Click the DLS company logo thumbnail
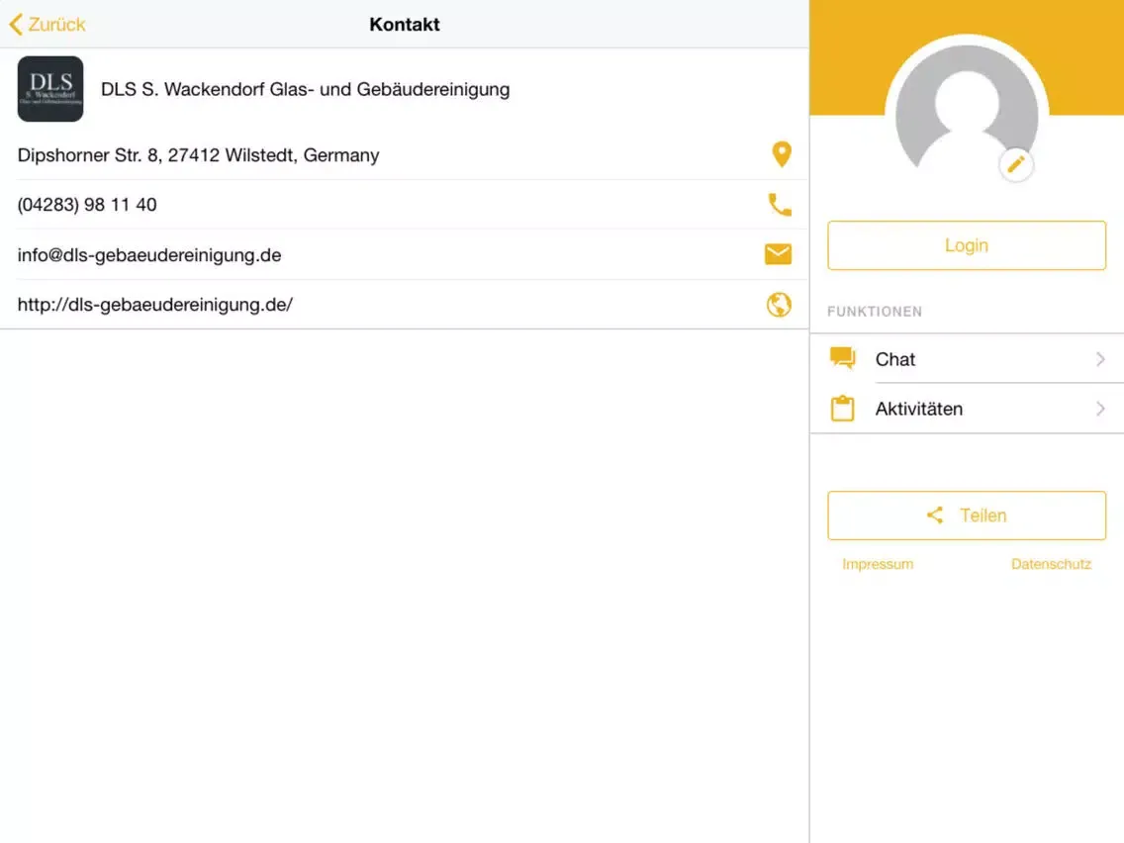 [x=50, y=89]
